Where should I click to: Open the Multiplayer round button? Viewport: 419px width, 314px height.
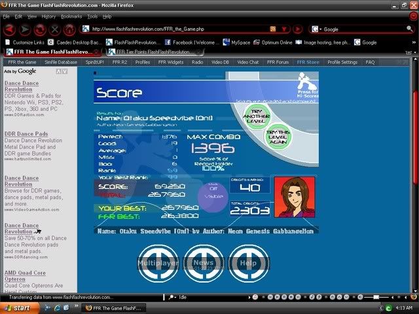click(157, 262)
